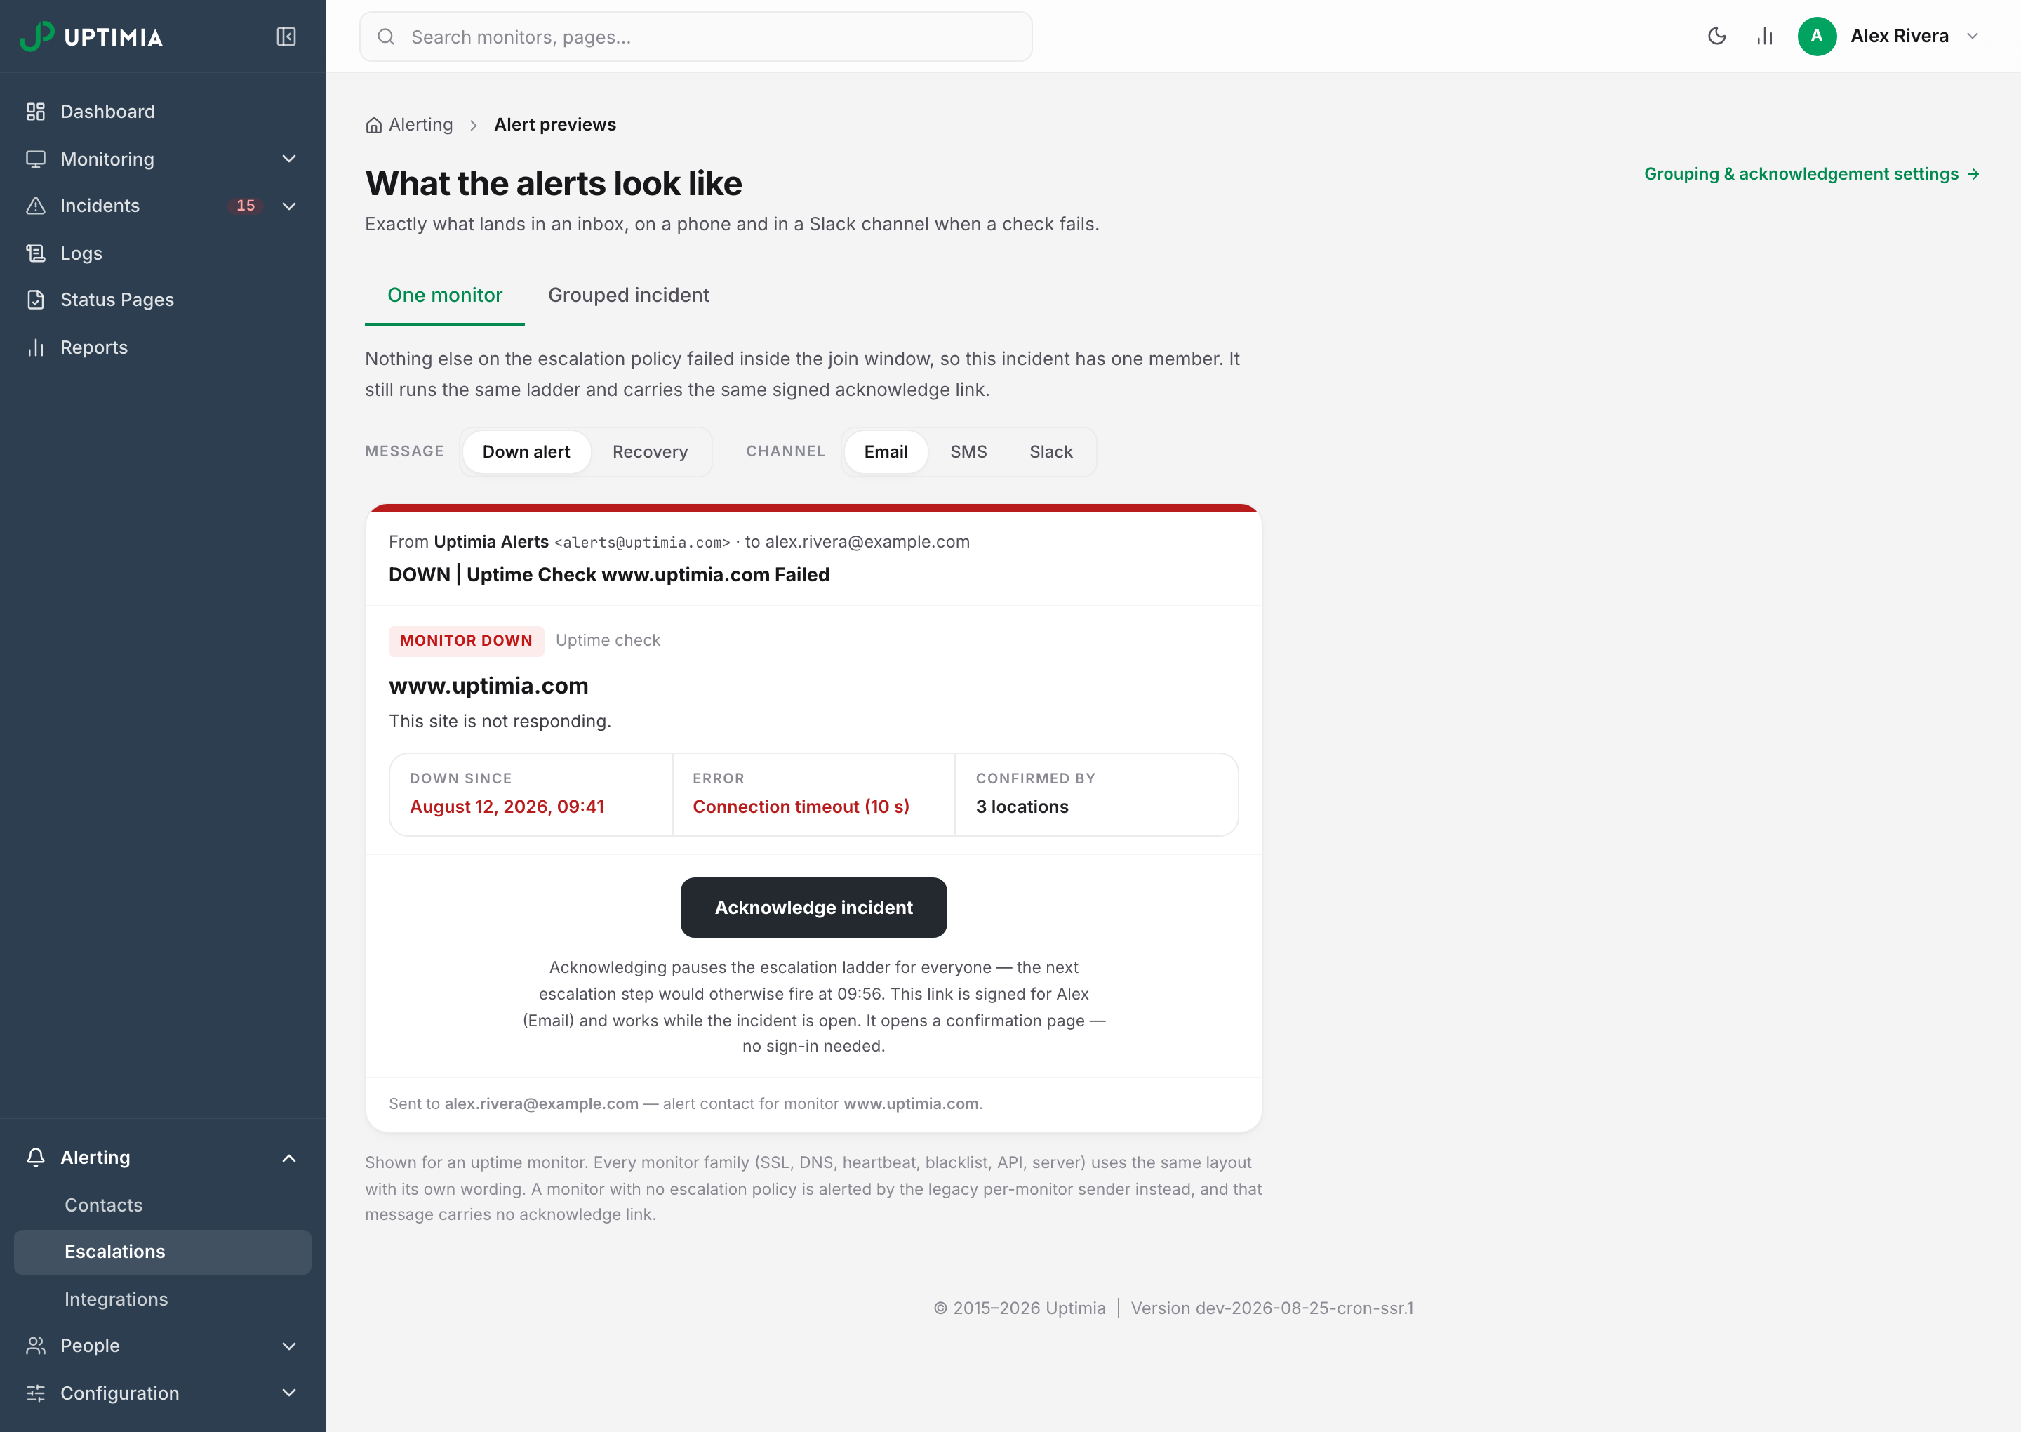The height and width of the screenshot is (1432, 2021).
Task: Click the Alerting bell icon
Action: [35, 1157]
